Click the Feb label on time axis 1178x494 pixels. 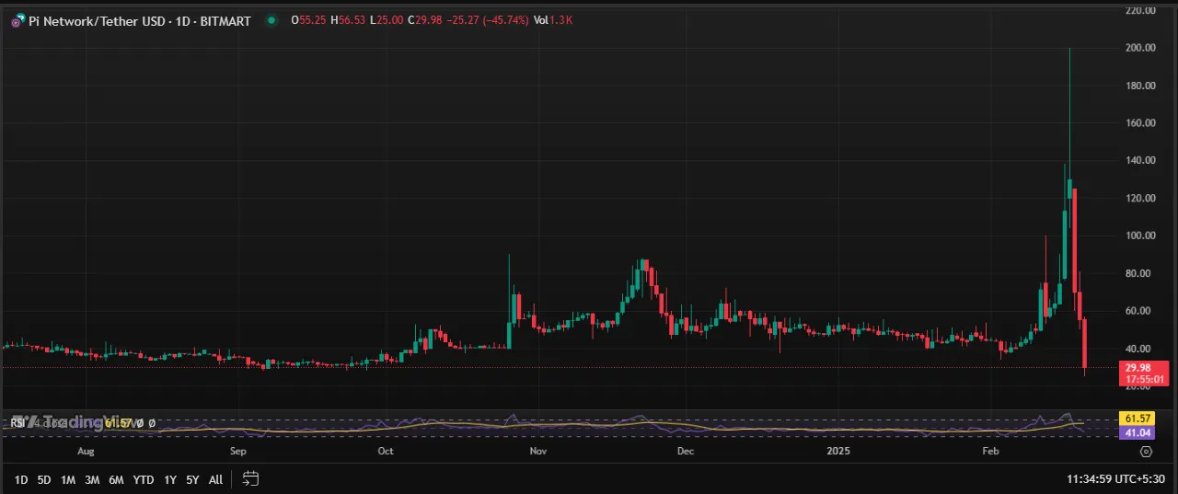click(990, 452)
